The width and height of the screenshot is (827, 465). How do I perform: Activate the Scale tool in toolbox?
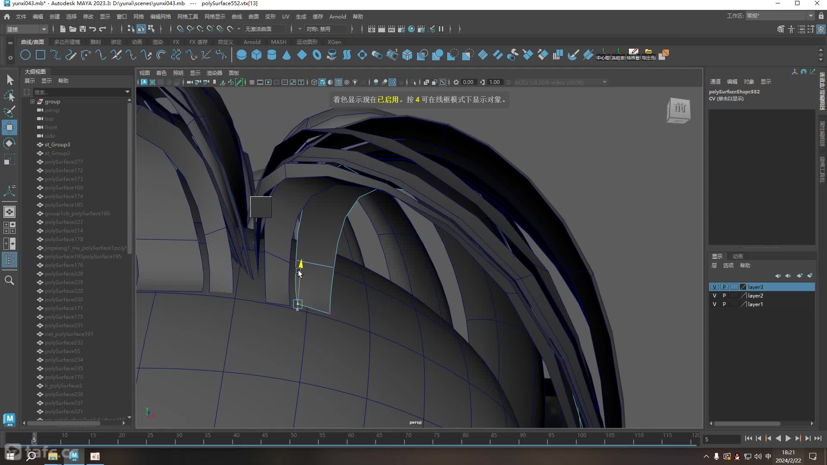click(x=9, y=159)
